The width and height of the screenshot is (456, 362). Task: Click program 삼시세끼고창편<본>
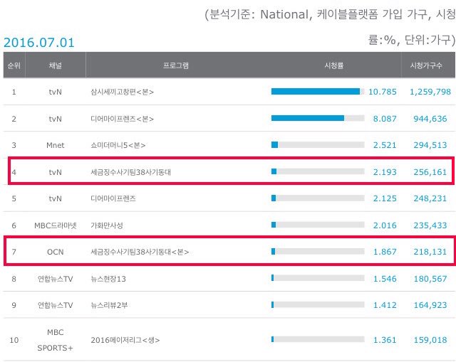pyautogui.click(x=122, y=92)
